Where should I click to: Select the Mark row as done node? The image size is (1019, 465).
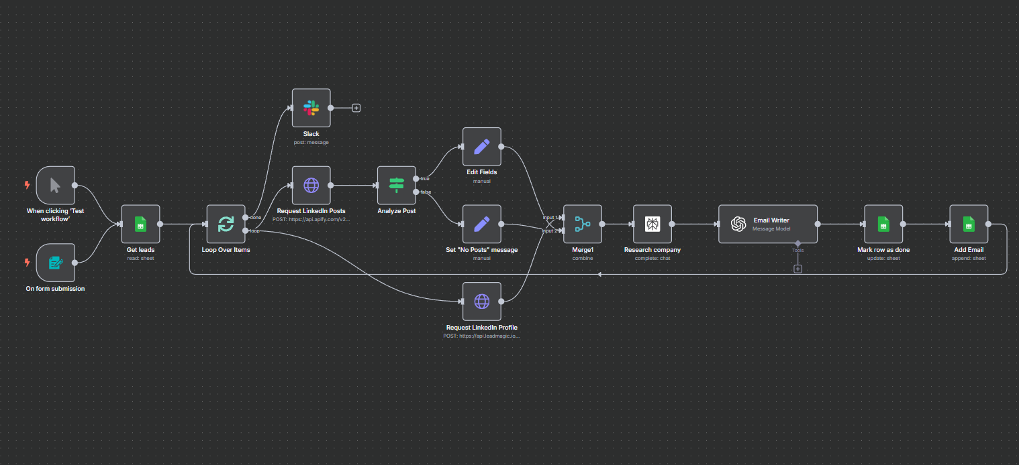[x=883, y=224]
